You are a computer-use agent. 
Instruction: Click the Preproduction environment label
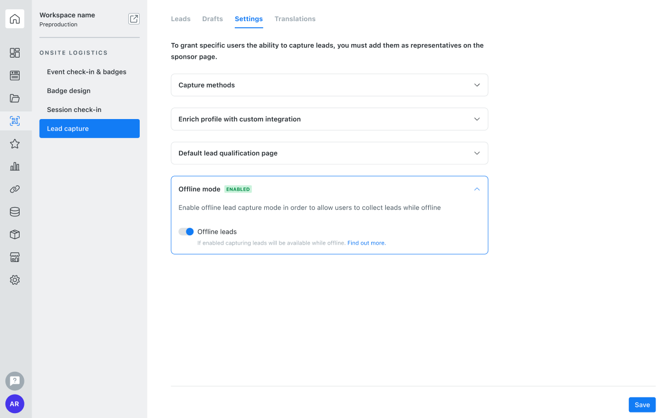tap(59, 24)
